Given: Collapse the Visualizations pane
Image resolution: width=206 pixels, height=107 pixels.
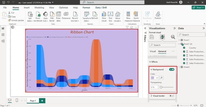Looking at the screenshot, I should (175, 28).
